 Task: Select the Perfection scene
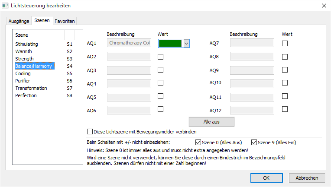tap(26, 95)
